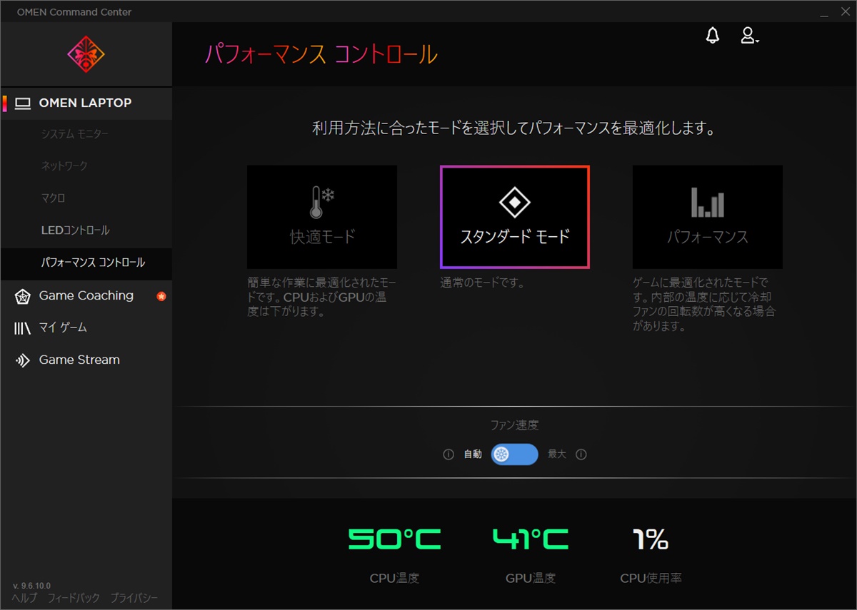The height and width of the screenshot is (610, 857).
Task: Click the フィードバック link
Action: pos(74,598)
